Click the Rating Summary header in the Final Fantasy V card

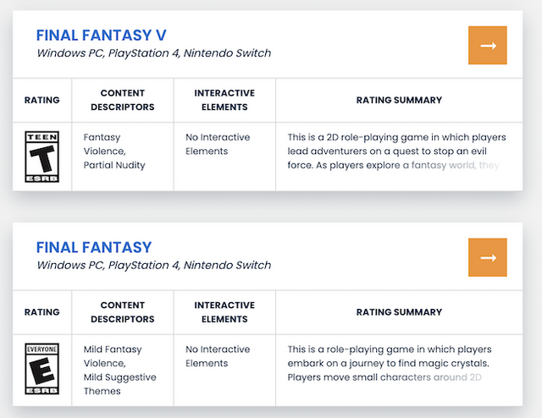click(x=399, y=100)
